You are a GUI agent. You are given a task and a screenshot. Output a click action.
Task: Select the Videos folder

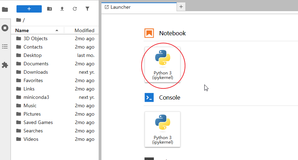pyautogui.click(x=55, y=139)
